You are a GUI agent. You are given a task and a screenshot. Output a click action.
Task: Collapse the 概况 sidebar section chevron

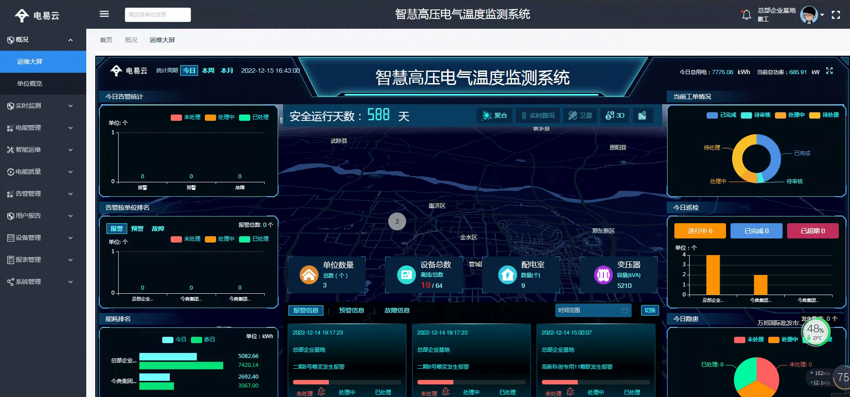(x=71, y=40)
